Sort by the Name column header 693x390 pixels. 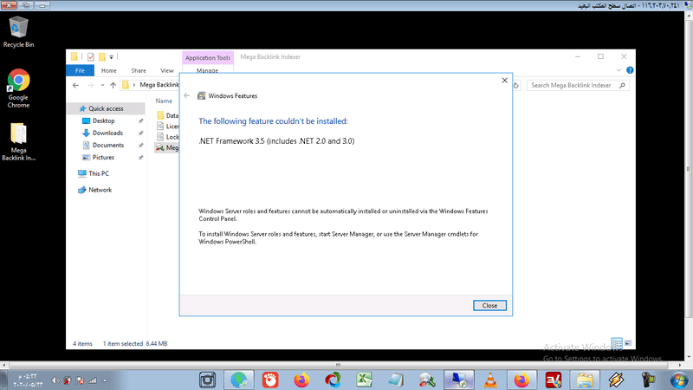click(x=164, y=101)
